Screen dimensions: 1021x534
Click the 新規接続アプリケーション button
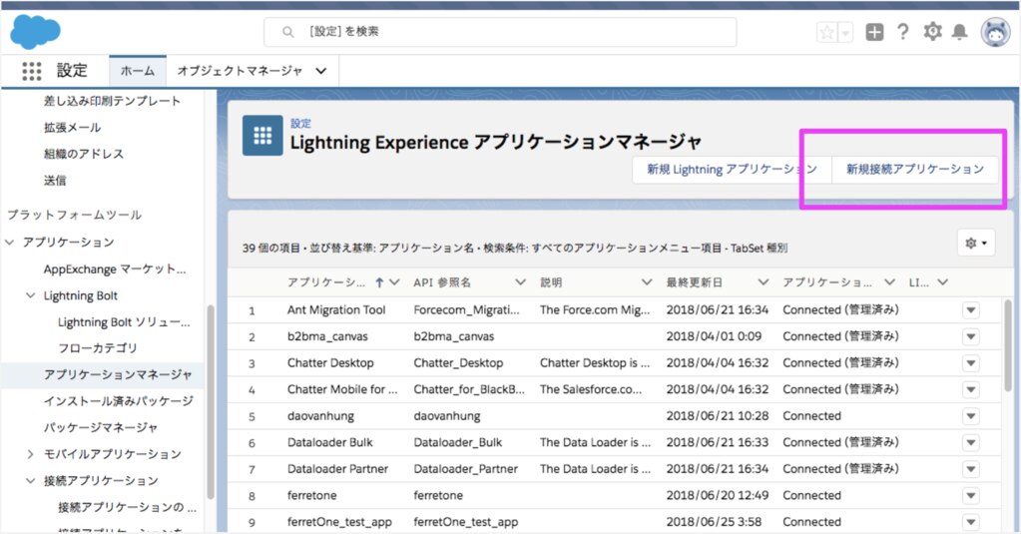(x=915, y=170)
